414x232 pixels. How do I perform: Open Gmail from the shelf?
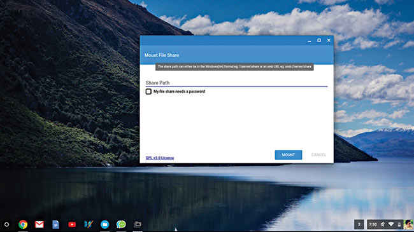tap(39, 224)
